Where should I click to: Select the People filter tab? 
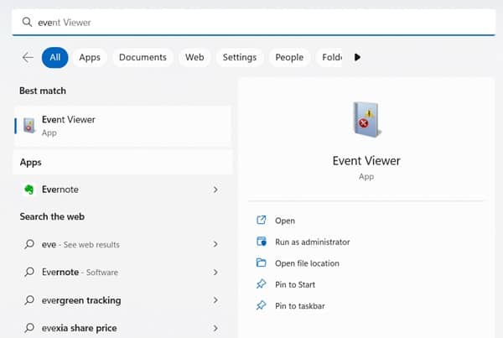point(289,58)
